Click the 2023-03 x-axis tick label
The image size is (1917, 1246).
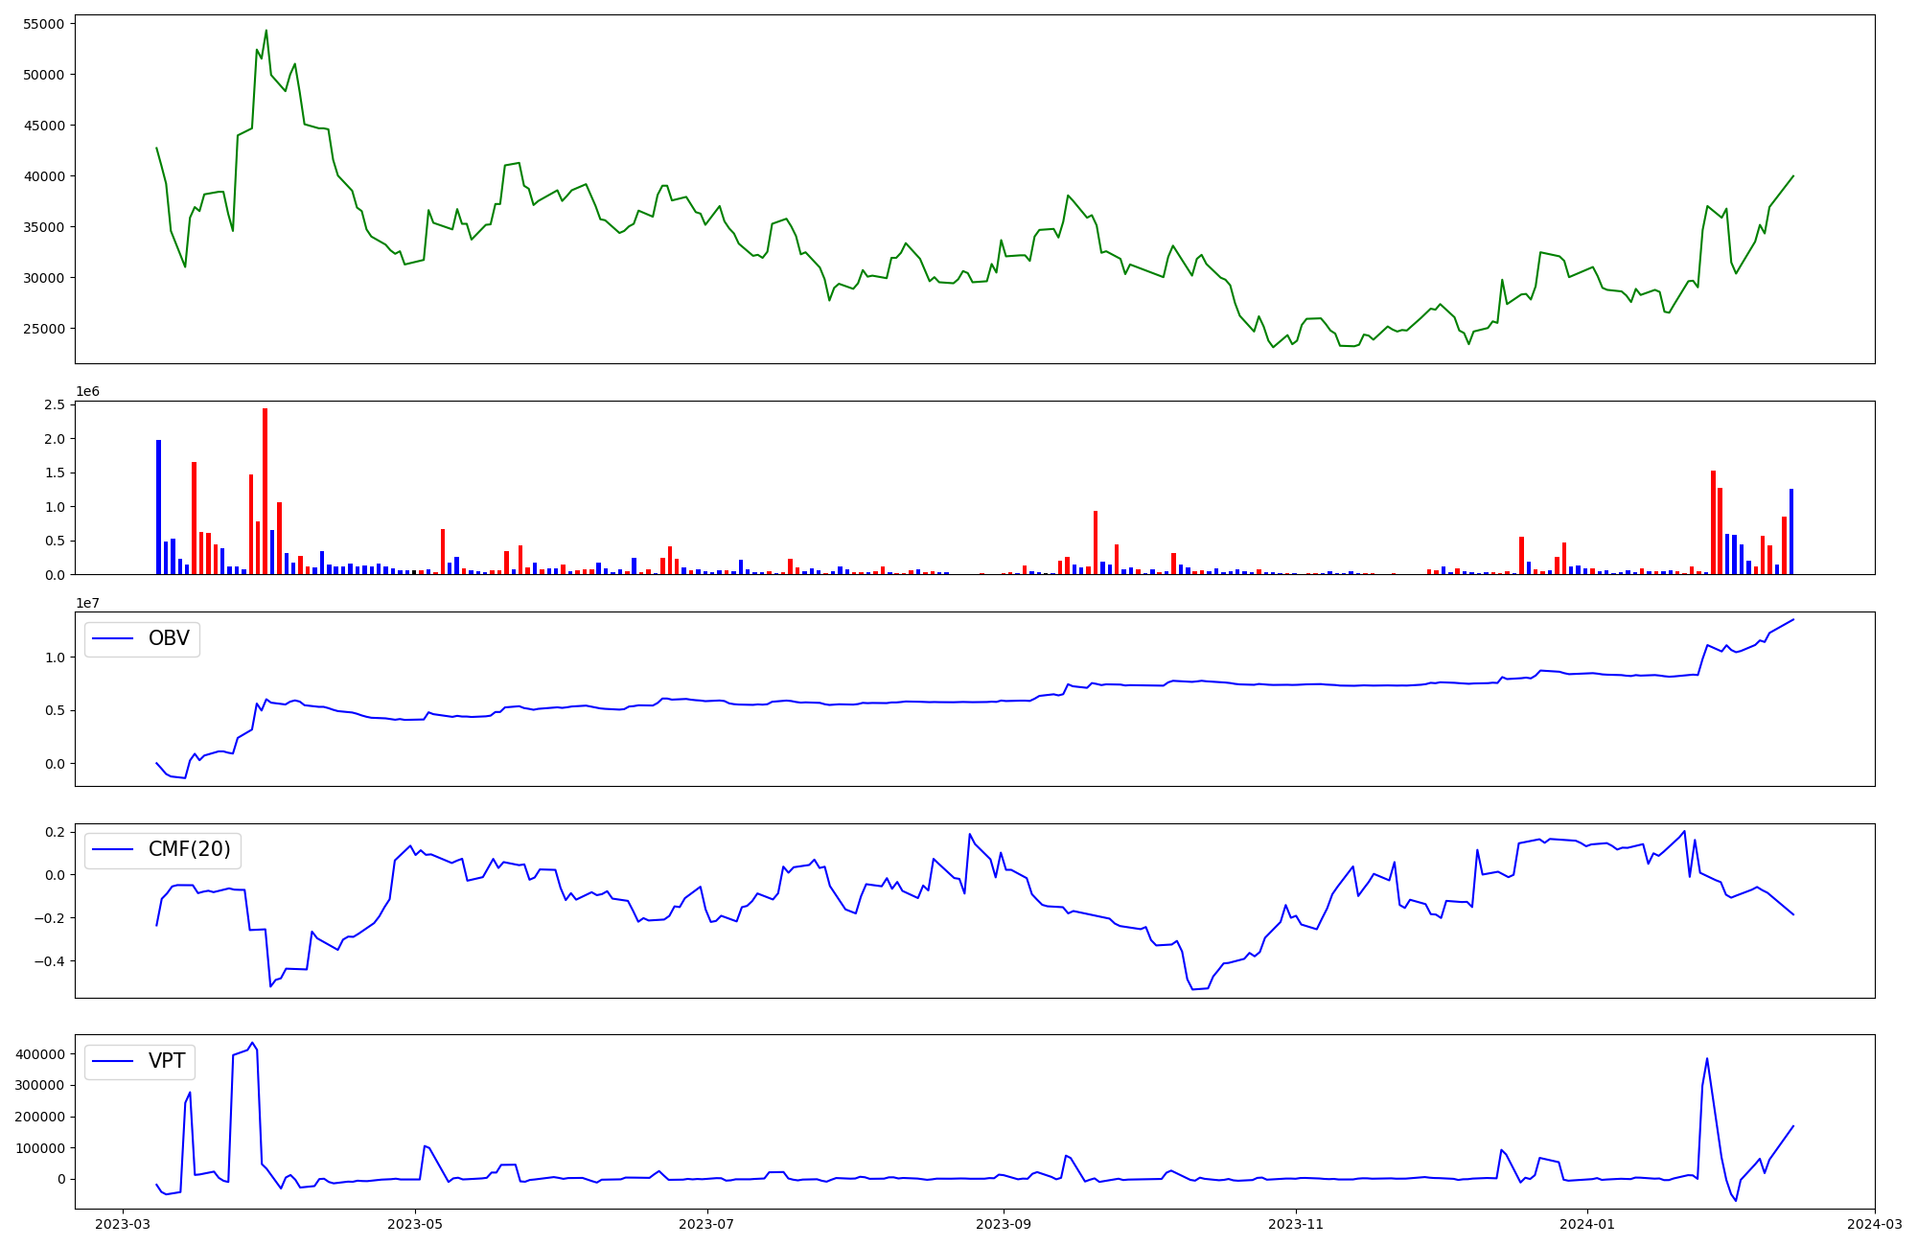point(123,1223)
